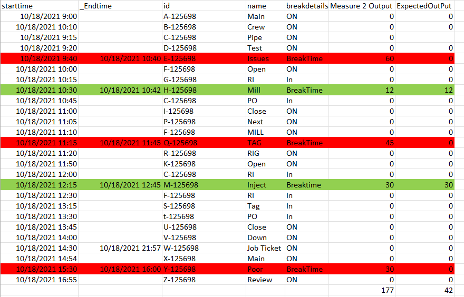Select the name cell Review
The image size is (464, 297).
(x=265, y=280)
